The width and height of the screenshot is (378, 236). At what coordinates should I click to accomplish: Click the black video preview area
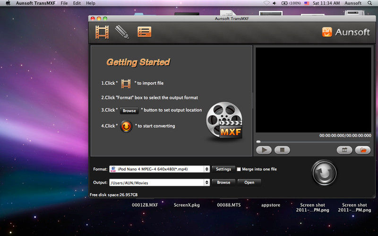[313, 90]
